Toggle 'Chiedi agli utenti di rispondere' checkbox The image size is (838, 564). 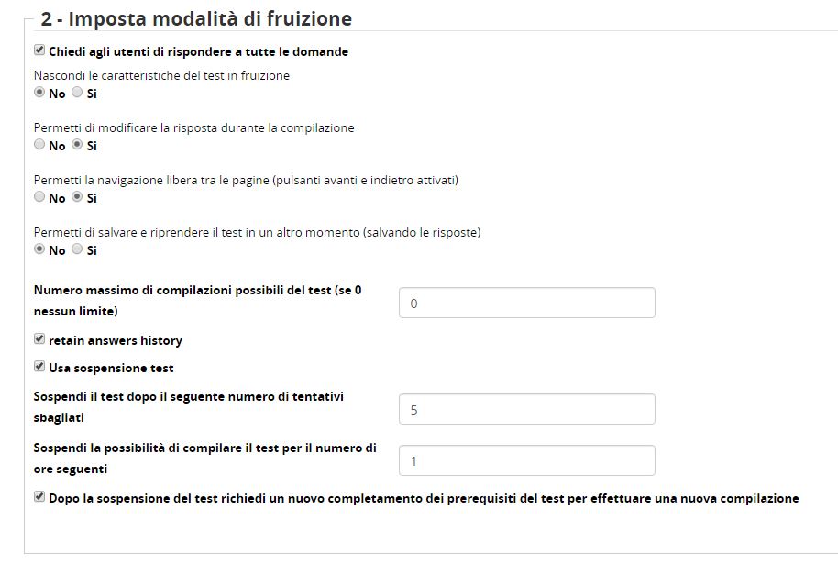point(39,51)
